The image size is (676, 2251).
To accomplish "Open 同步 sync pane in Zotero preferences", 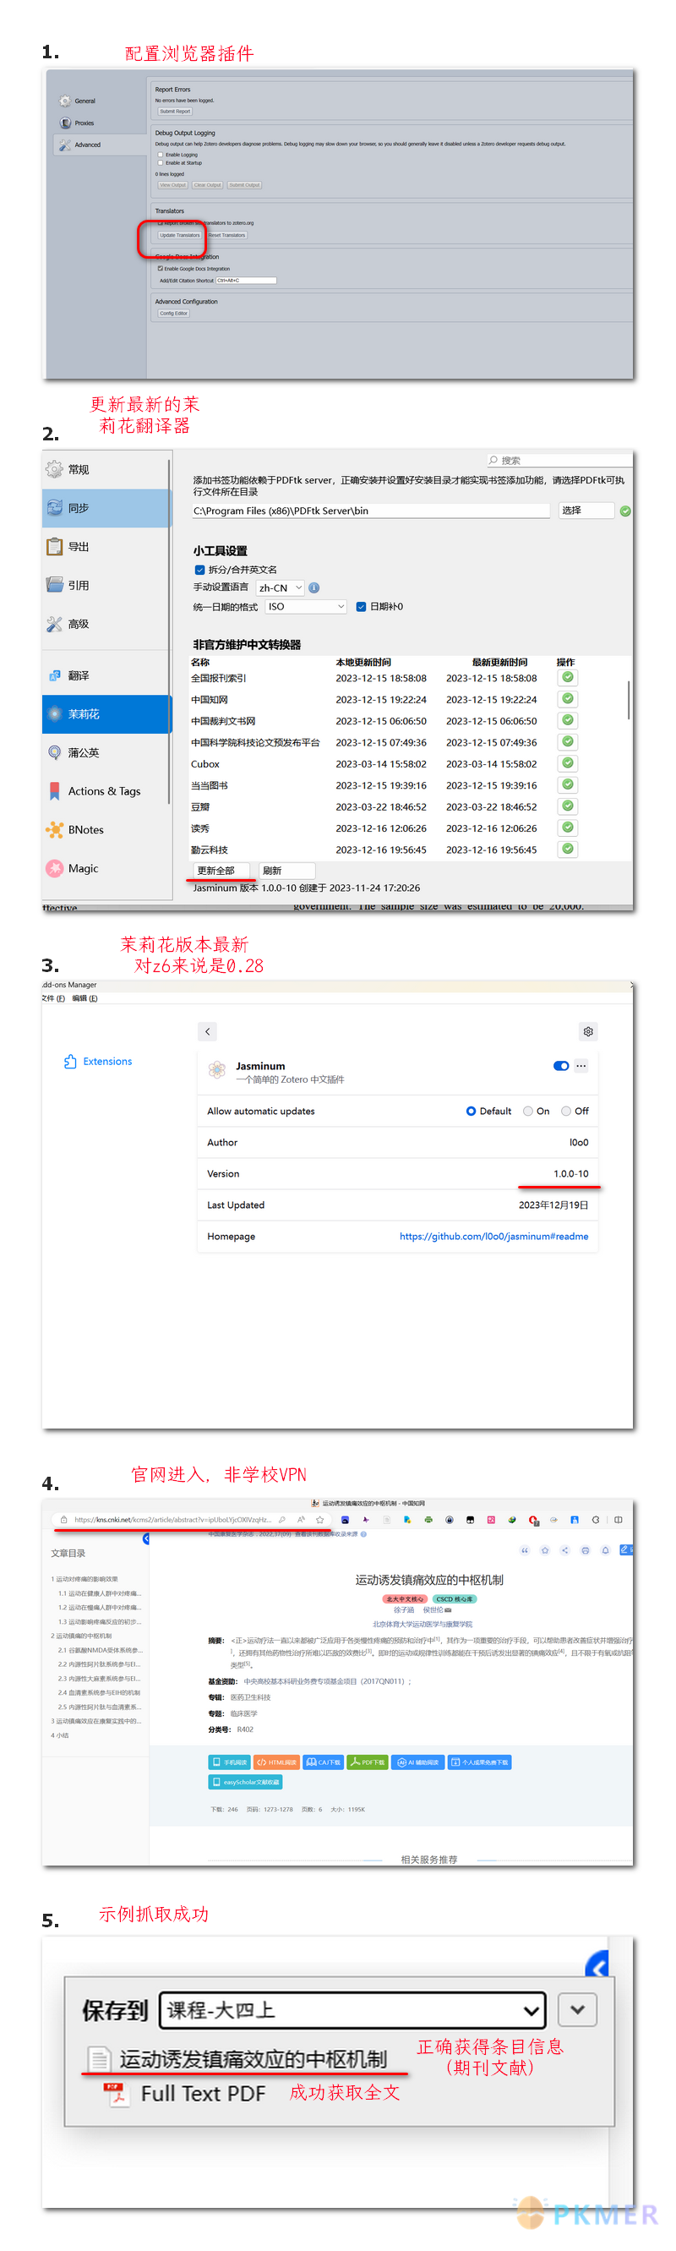I will (105, 508).
